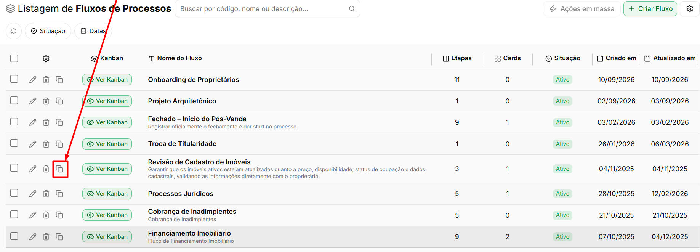Click the Criar Fluxo button

650,9
